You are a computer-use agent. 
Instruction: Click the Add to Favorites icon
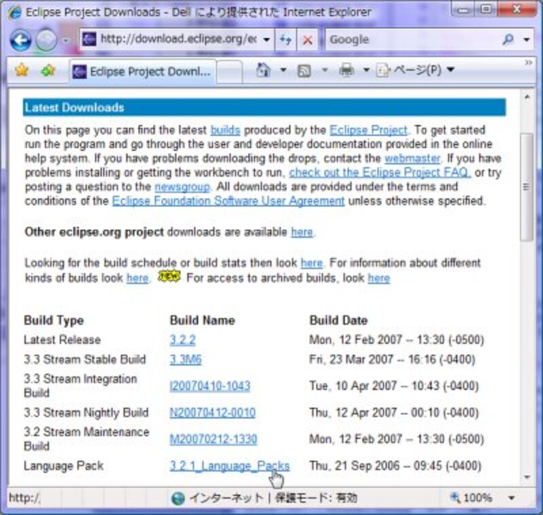[x=48, y=70]
